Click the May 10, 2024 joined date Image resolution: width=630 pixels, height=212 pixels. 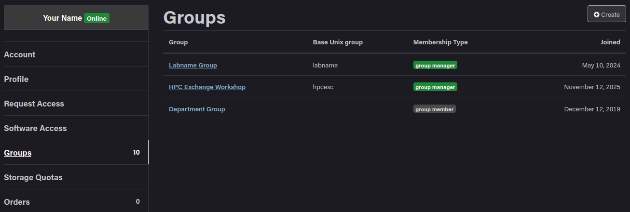pyautogui.click(x=601, y=65)
